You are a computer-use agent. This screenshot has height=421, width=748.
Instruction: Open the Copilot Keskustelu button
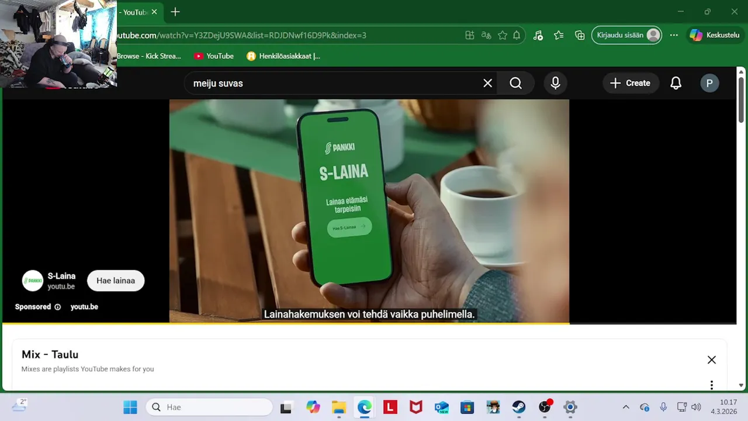[x=716, y=35]
